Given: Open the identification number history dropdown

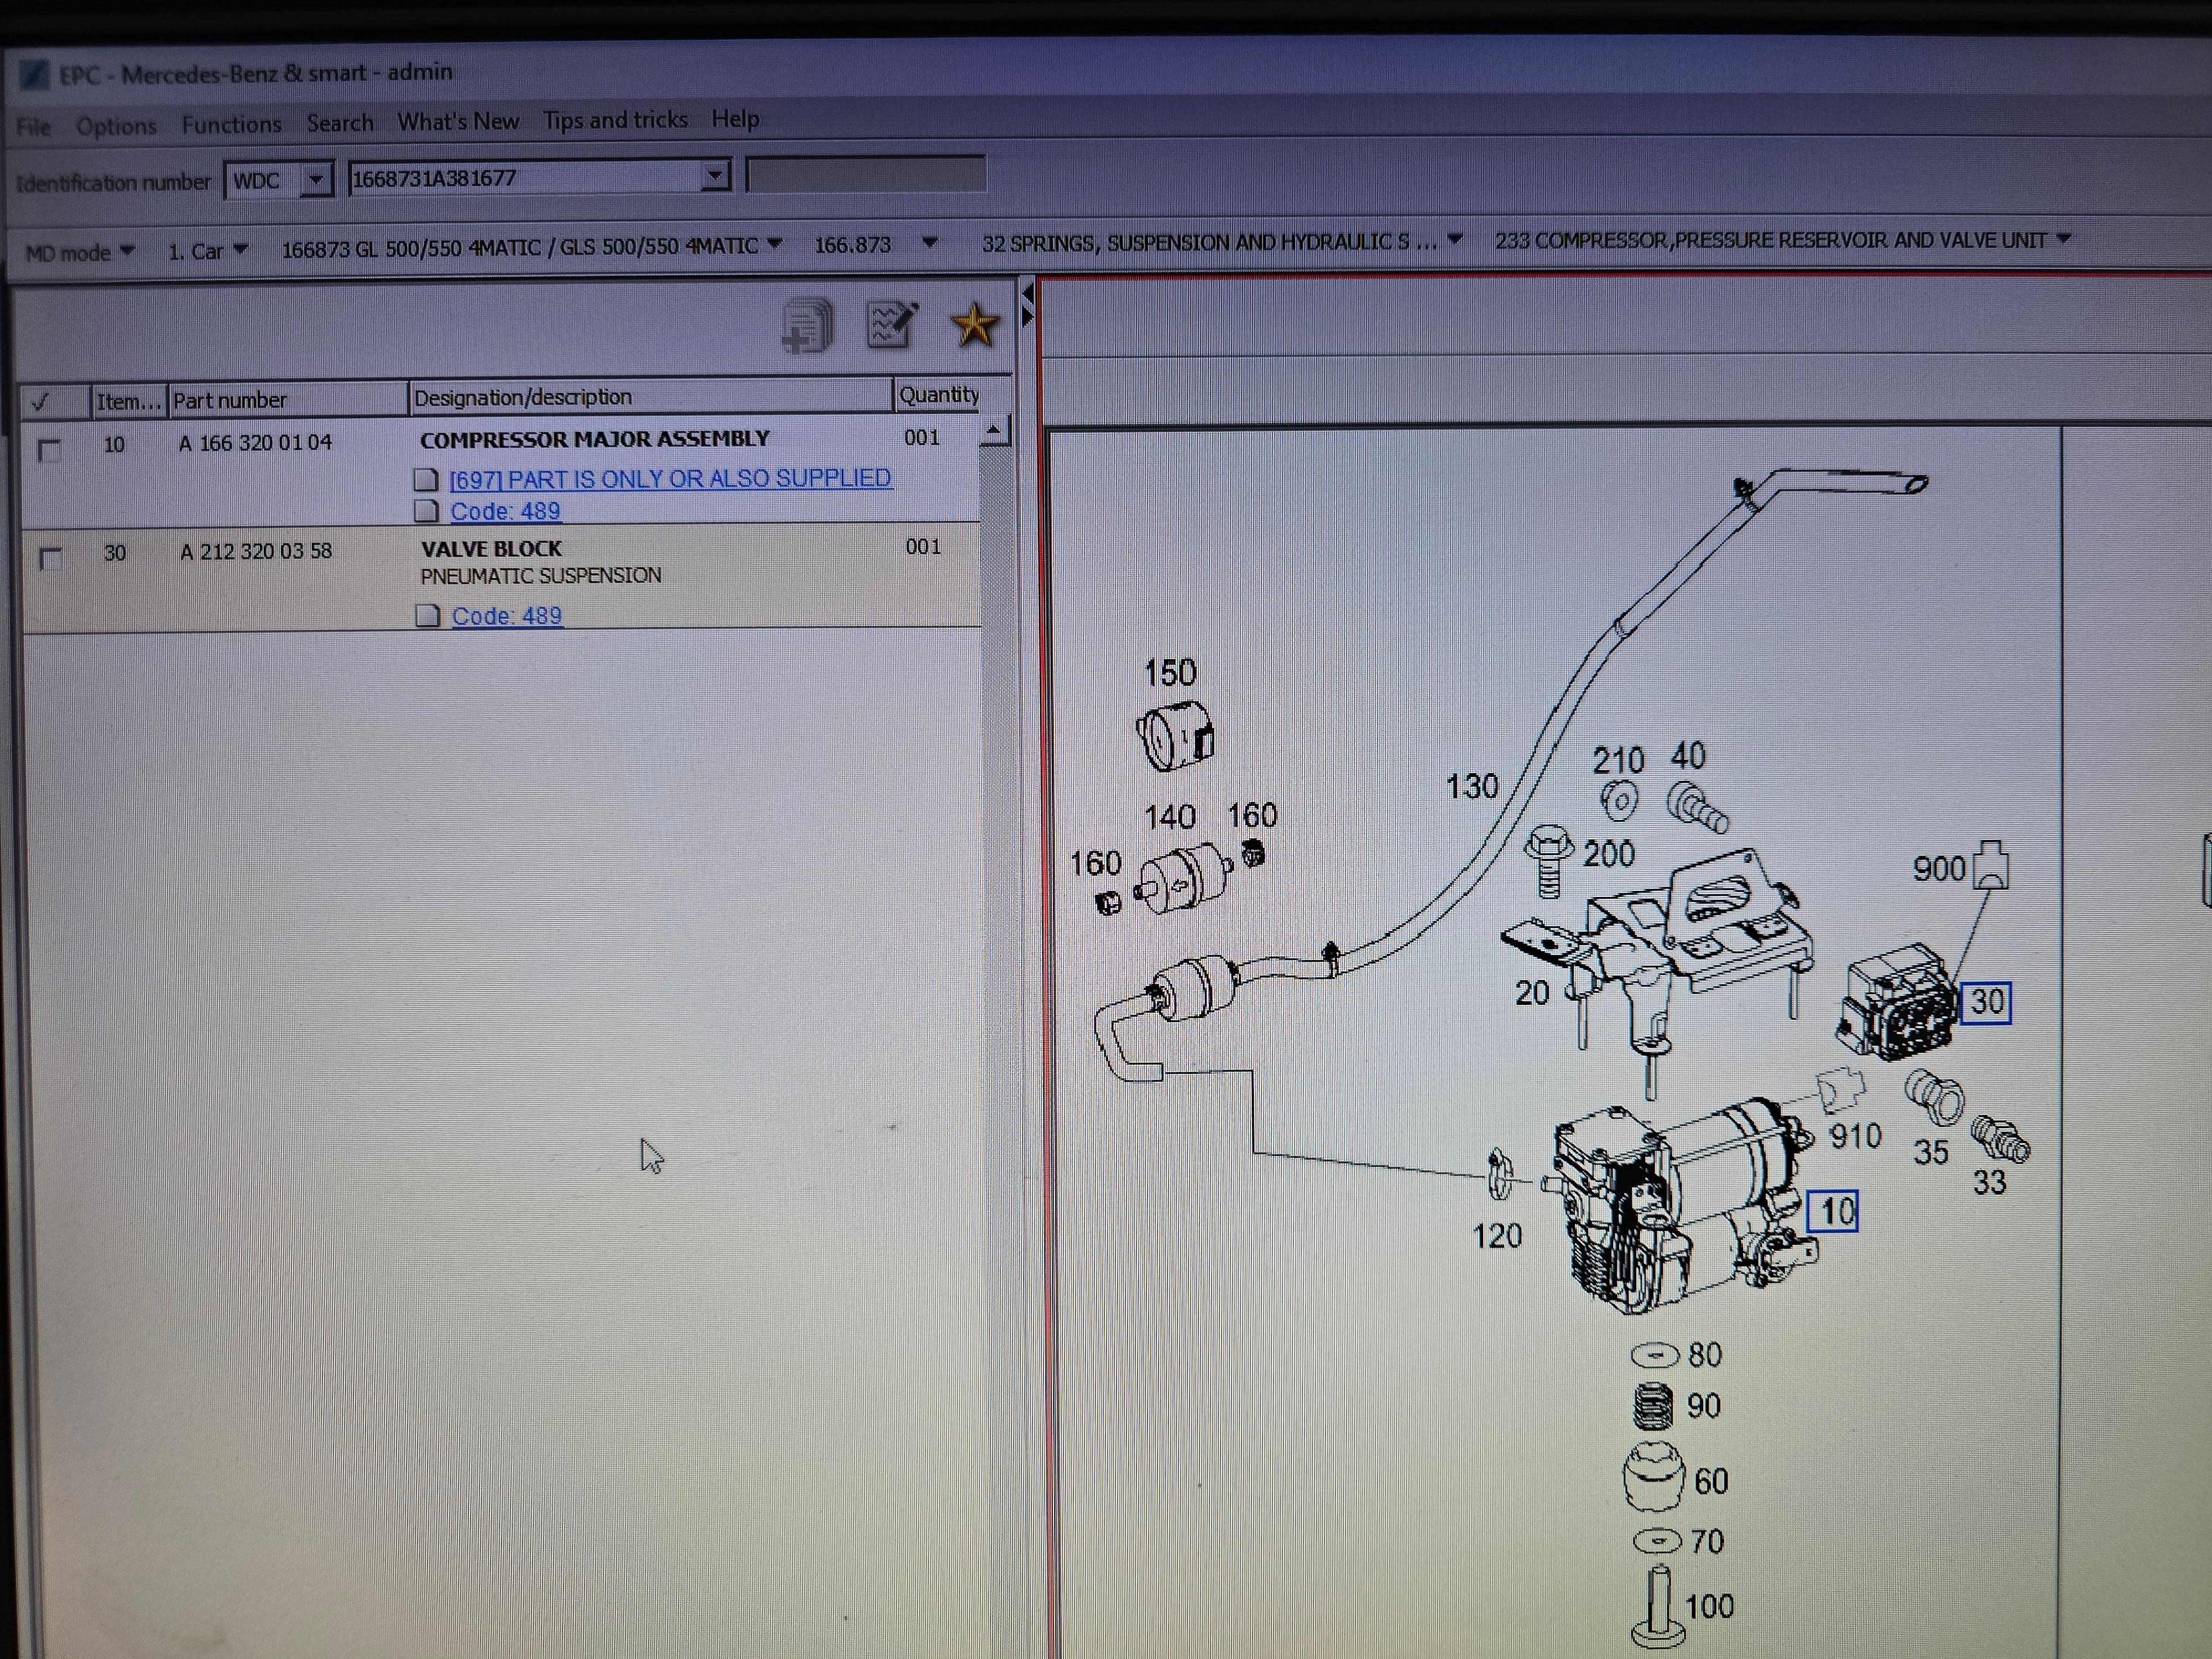Looking at the screenshot, I should tap(714, 177).
